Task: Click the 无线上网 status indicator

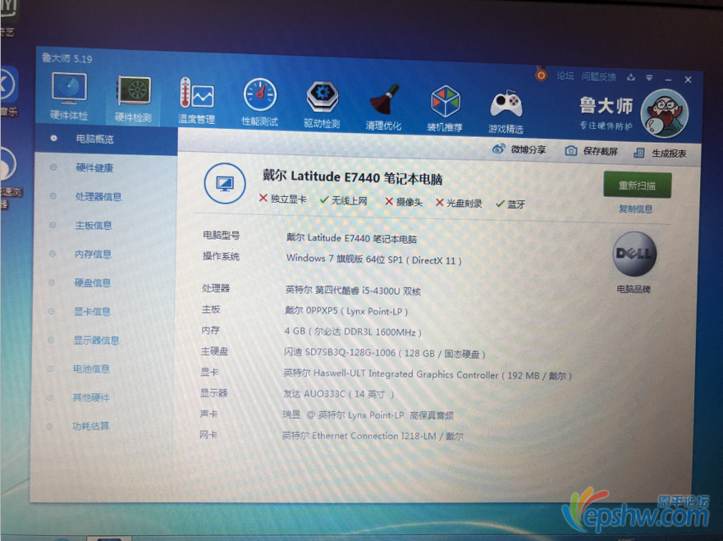Action: [344, 200]
